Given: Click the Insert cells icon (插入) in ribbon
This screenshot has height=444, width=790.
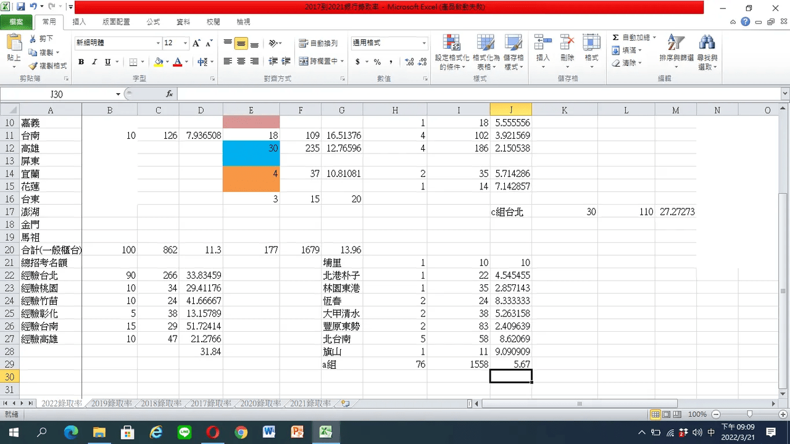Looking at the screenshot, I should [x=543, y=43].
